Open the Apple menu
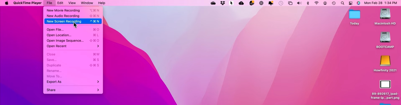Image resolution: width=401 pixels, height=105 pixels. (7, 3)
